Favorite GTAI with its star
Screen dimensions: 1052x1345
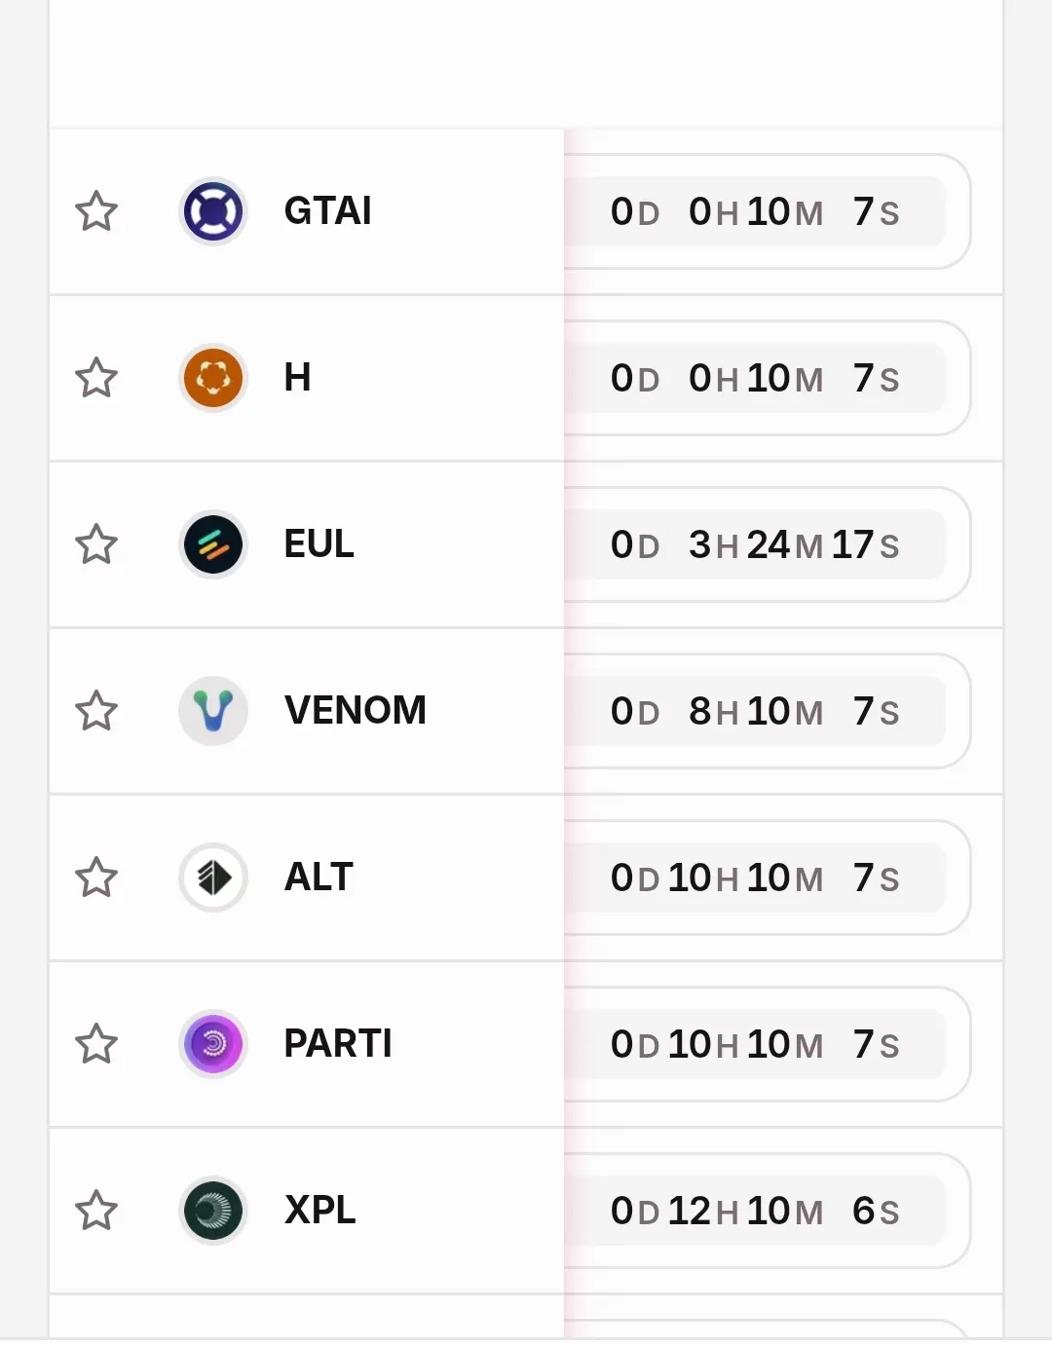click(x=96, y=211)
